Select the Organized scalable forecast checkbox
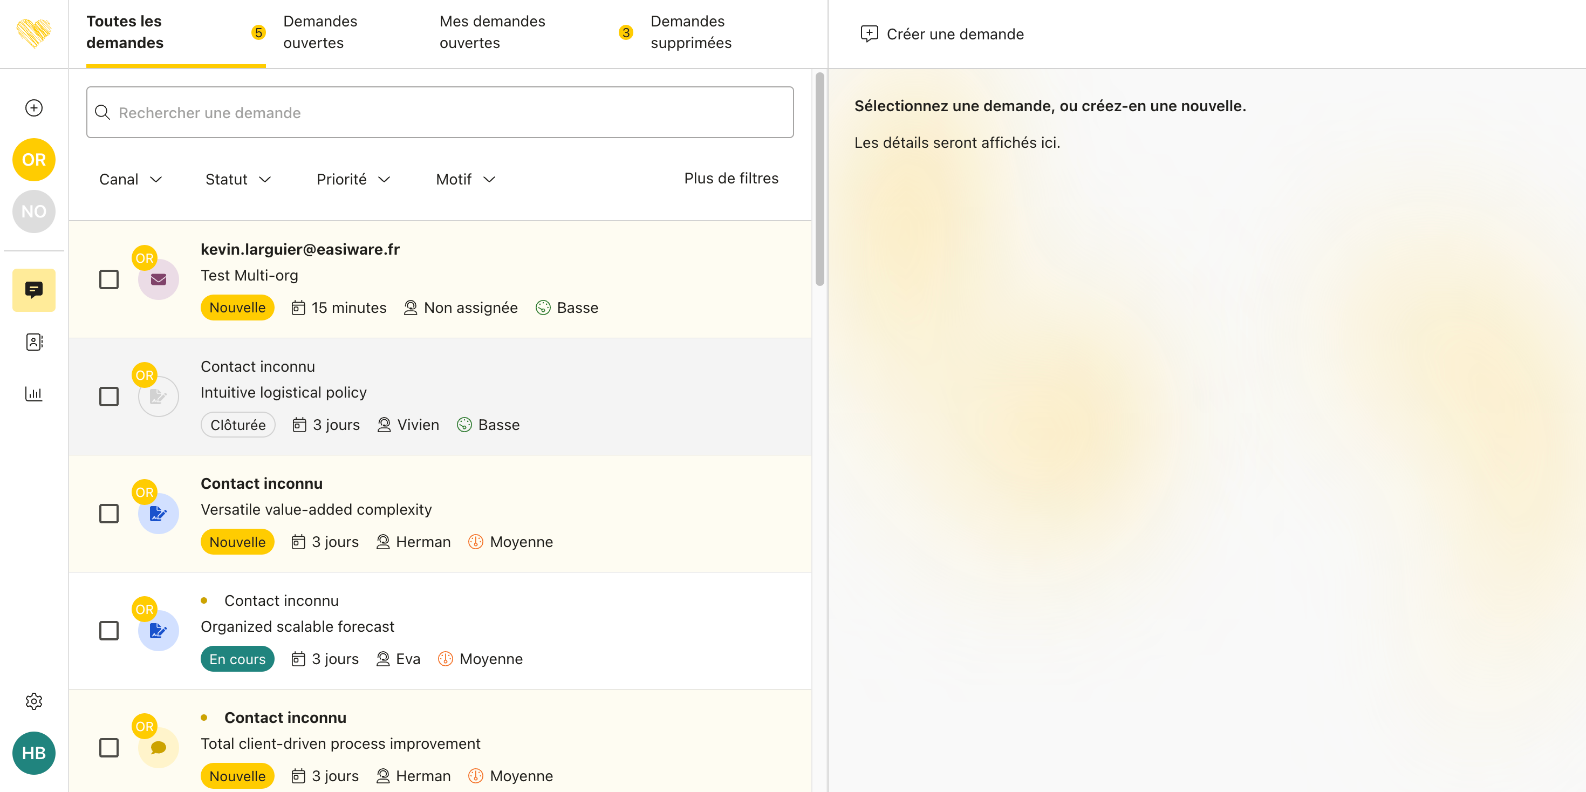The height and width of the screenshot is (792, 1586). pos(109,631)
